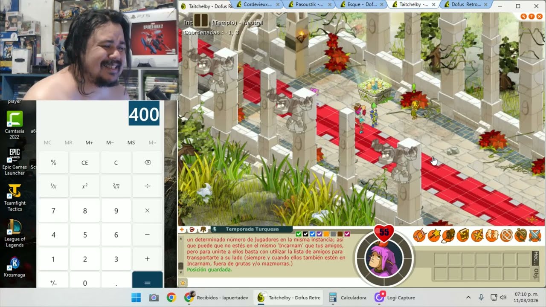This screenshot has width=546, height=307.
Task: Select the Obj. items side tab
Action: (x=536, y=273)
